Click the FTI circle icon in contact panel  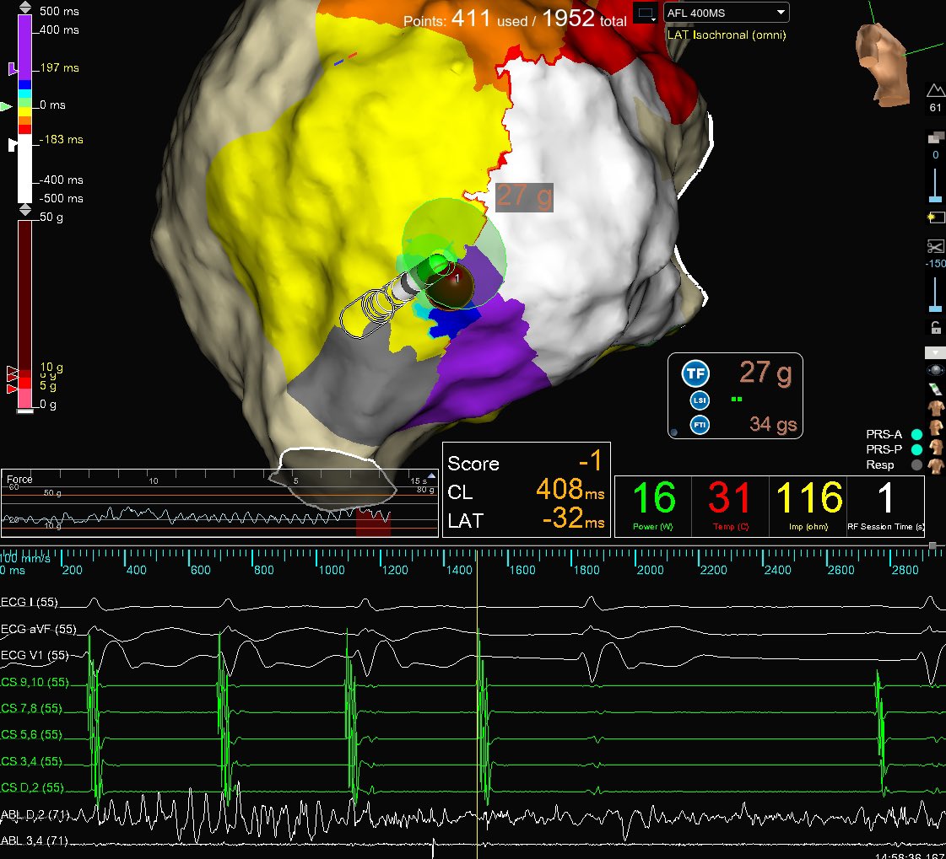700,424
